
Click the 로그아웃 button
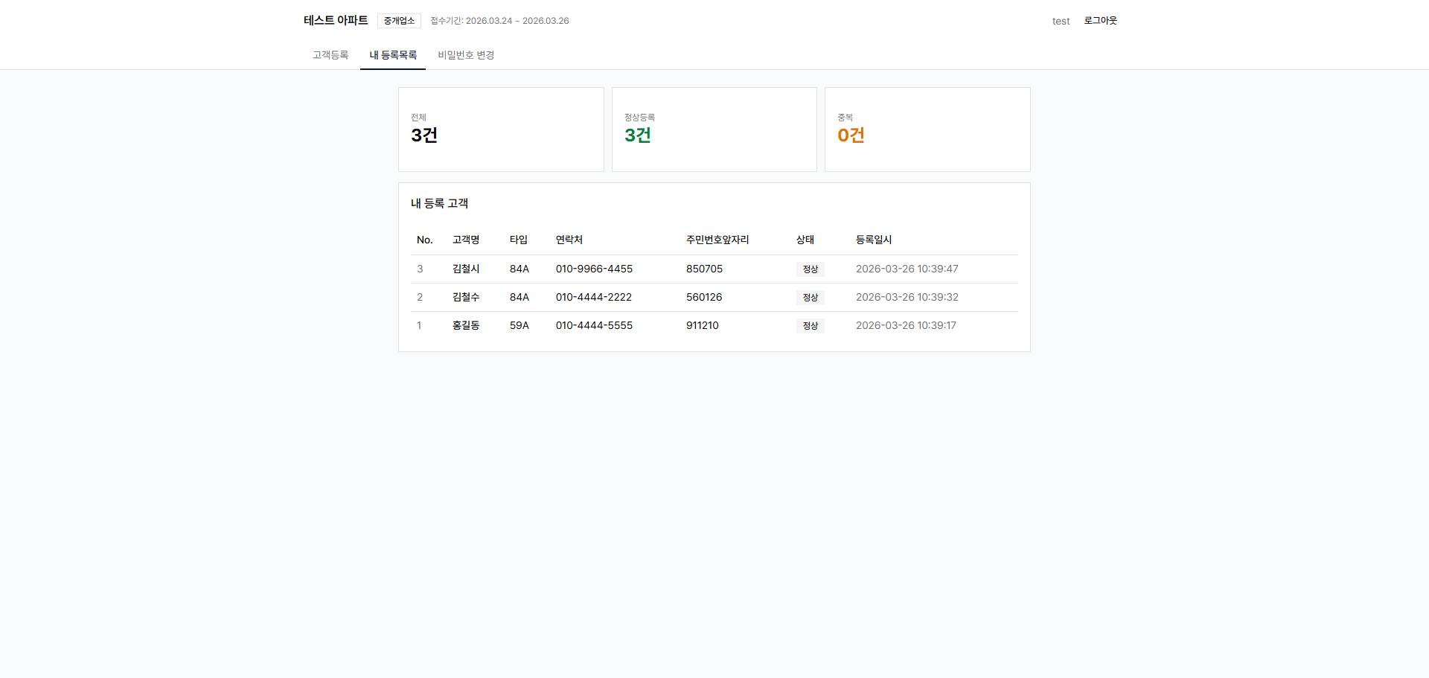[x=1100, y=20]
